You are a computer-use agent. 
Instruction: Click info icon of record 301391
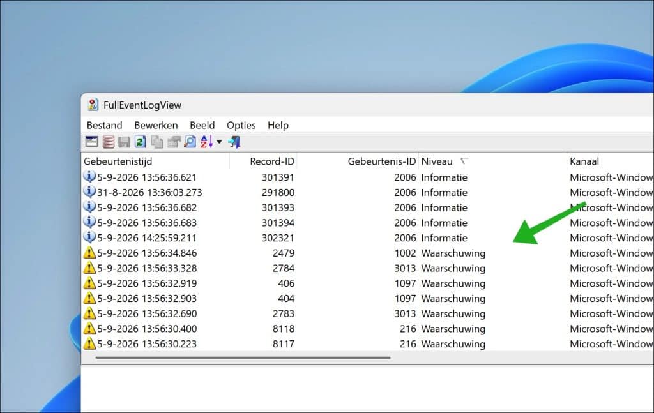click(x=89, y=177)
